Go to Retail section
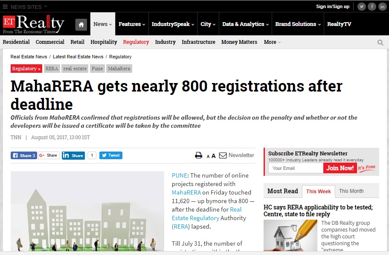 point(77,42)
